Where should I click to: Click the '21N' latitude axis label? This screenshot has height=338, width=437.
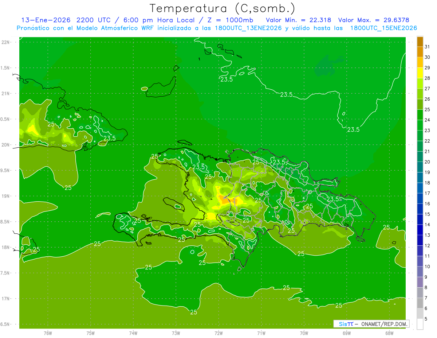click(x=5, y=93)
